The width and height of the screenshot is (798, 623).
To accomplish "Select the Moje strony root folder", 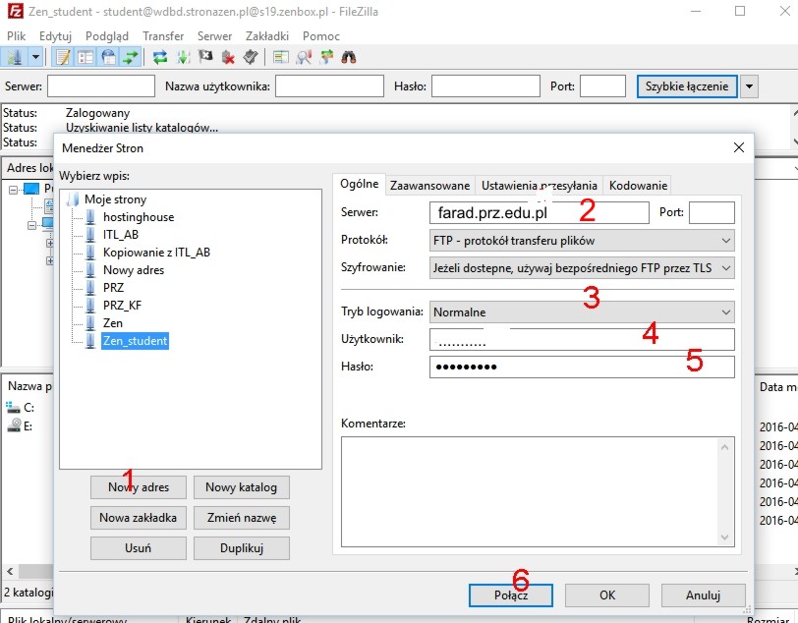I will 116,199.
